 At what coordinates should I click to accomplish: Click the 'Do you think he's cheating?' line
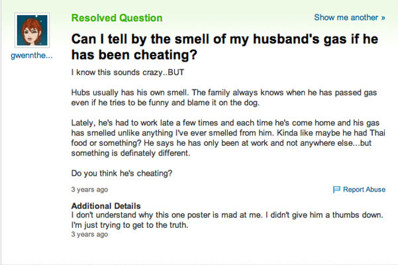point(122,174)
